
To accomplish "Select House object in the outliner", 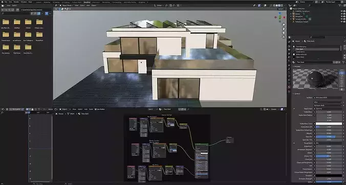I will (297, 14).
